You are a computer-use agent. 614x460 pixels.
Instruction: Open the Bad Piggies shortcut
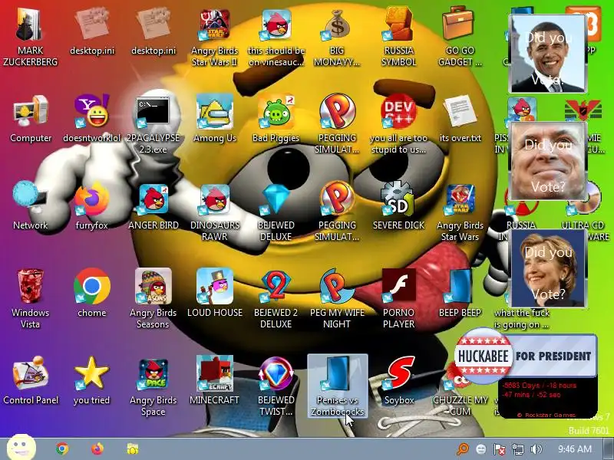click(276, 119)
